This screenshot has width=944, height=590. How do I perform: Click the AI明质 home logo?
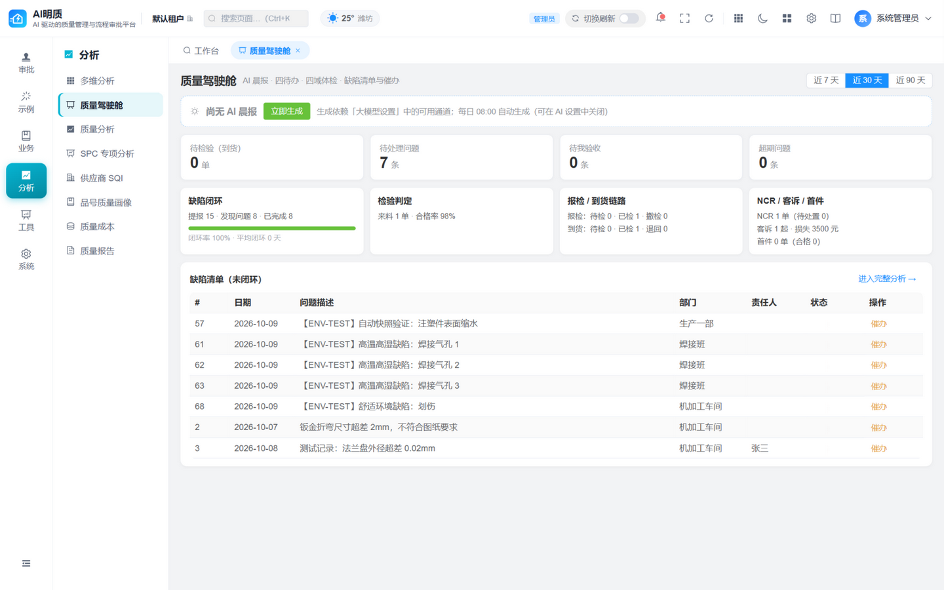pyautogui.click(x=17, y=18)
